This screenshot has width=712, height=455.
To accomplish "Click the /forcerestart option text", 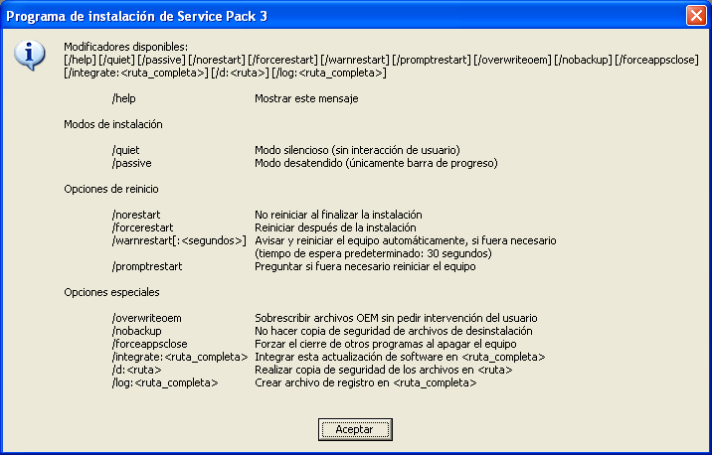I will pyautogui.click(x=142, y=227).
